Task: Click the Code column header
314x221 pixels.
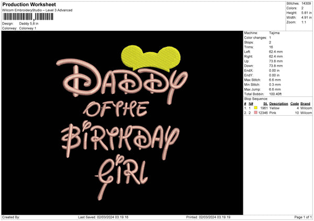Action: coord(294,104)
